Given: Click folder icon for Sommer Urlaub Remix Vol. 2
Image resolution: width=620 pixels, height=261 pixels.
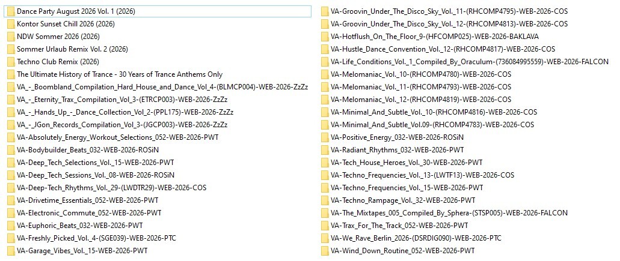Looking at the screenshot, I should (x=11, y=49).
